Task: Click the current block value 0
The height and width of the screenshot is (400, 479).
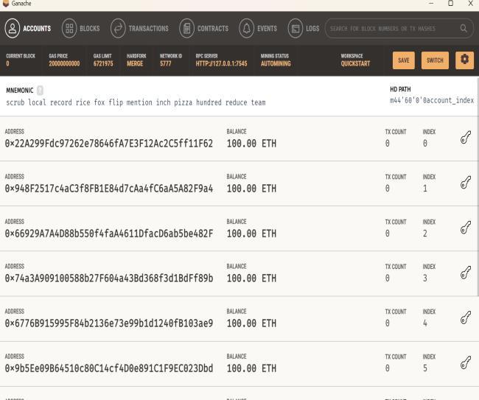Action: pyautogui.click(x=7, y=63)
